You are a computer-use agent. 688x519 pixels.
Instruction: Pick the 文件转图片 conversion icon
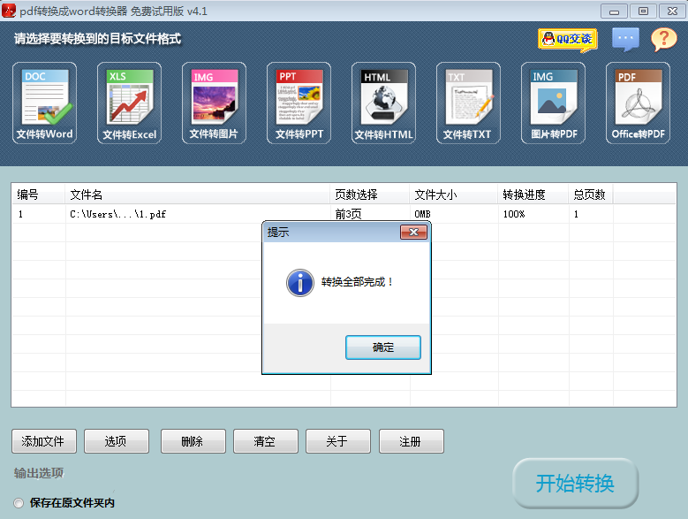(x=214, y=103)
